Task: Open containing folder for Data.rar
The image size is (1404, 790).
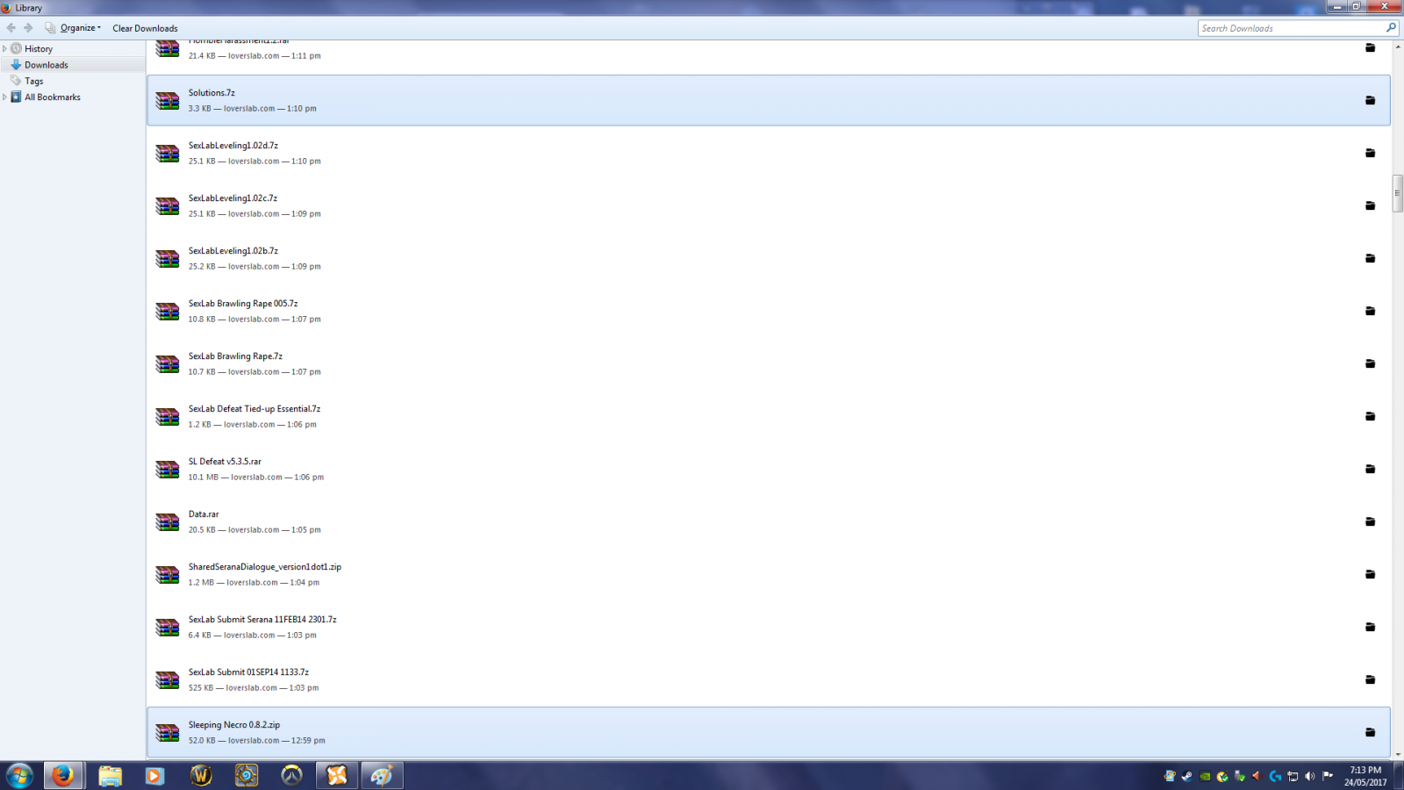Action: point(1370,521)
